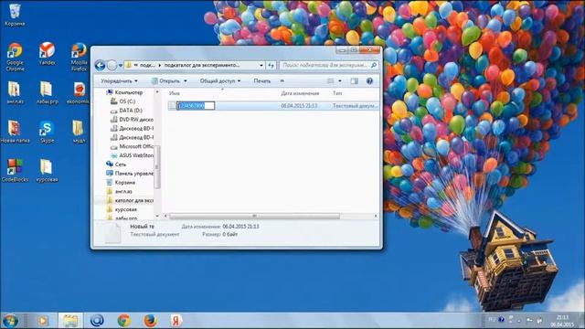Viewport: 585px width, 329px height.
Task: Click the file thumbnail in details pane
Action: (x=112, y=233)
